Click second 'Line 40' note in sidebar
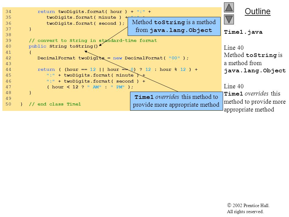 coord(234,86)
